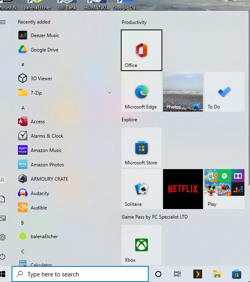Open Microsoft Store on the taskbar
Viewport: 250px width, 282px height.
point(236,274)
